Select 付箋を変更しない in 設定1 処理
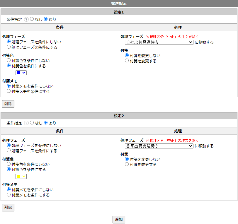238x224 pixels. [127, 55]
